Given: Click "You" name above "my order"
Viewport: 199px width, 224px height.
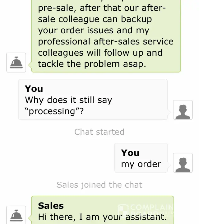Looking at the screenshot, I should pyautogui.click(x=130, y=153).
